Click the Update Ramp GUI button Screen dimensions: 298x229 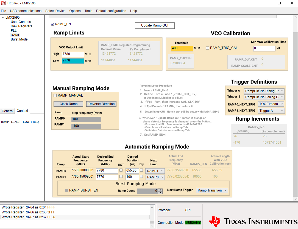pos(155,25)
